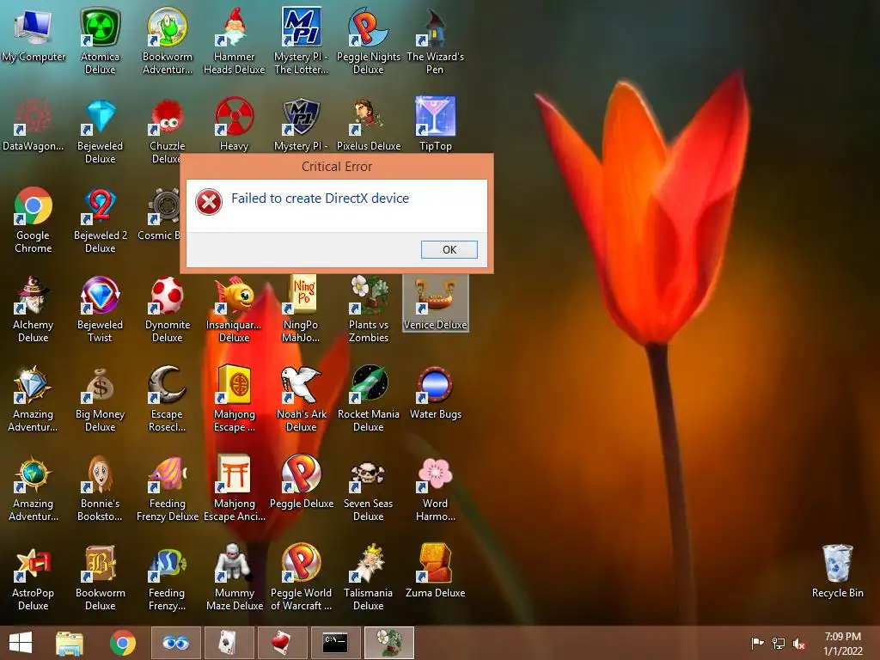880x660 pixels.
Task: Select the Word Harmony flower icon
Action: pos(435,474)
